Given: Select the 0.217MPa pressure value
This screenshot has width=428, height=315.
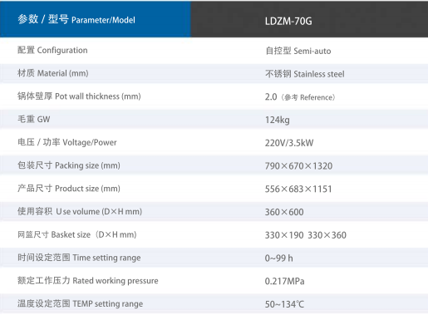Looking at the screenshot, I should coord(284,281).
